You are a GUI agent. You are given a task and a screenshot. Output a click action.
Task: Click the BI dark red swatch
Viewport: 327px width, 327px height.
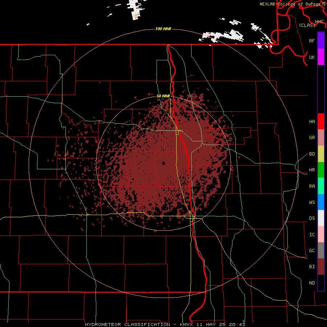(x=321, y=267)
